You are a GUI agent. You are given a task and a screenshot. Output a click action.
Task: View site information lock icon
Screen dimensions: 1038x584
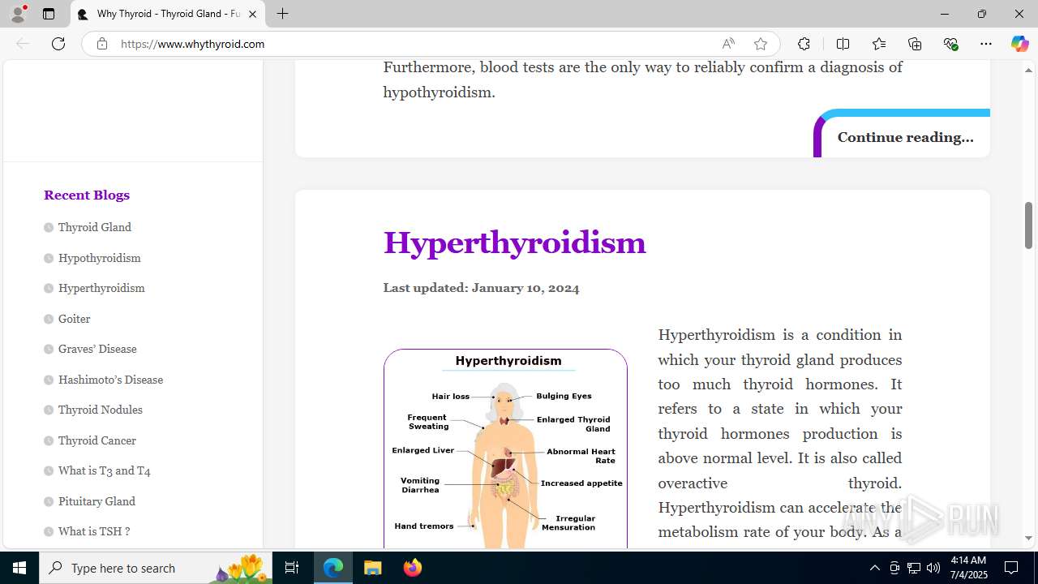pos(101,44)
